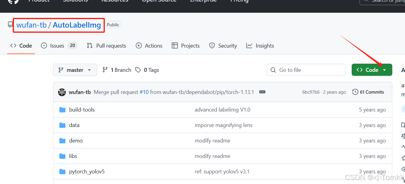Open the pytorch_yolov5 folder
Screen dimensions: 405x184
point(87,172)
